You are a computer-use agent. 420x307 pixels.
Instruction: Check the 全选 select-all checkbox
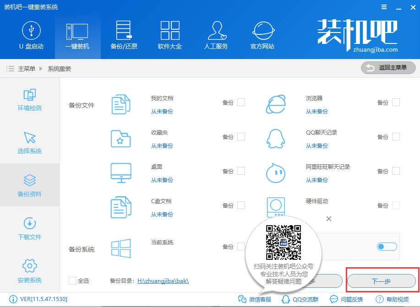pos(72,280)
